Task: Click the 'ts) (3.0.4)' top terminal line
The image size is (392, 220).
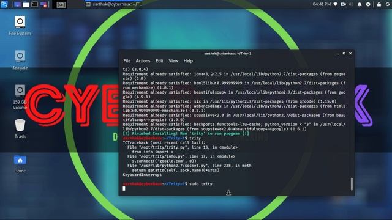Action: pyautogui.click(x=135, y=69)
